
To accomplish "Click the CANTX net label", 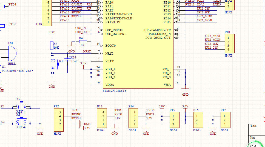I will tap(77, 8).
